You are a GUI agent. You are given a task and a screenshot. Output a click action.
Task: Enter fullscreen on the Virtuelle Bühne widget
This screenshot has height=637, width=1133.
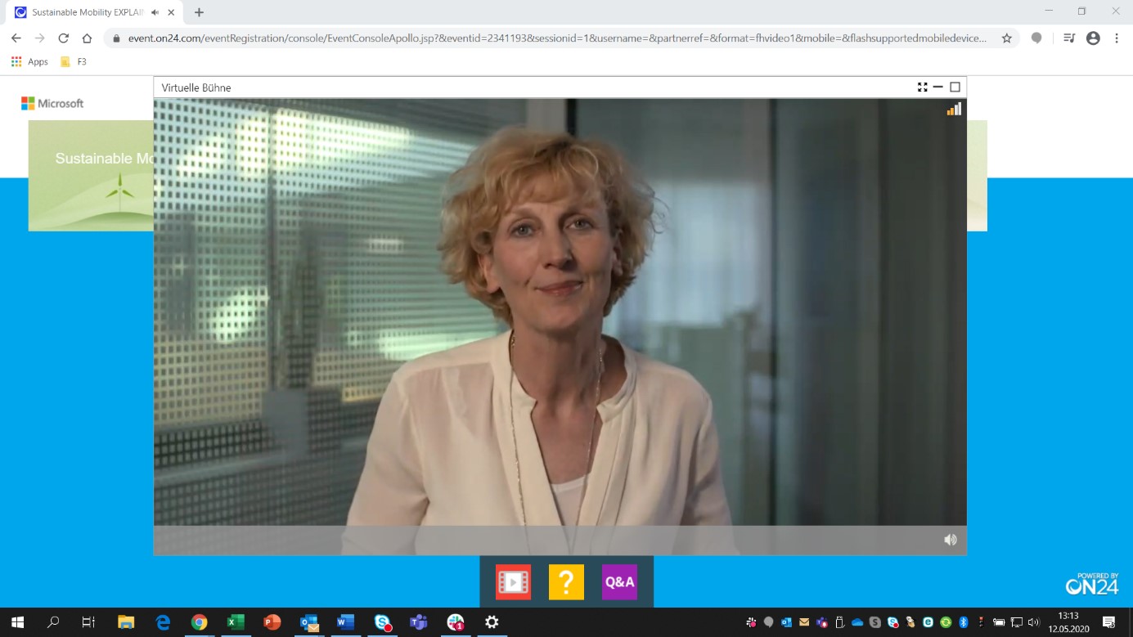tap(923, 87)
